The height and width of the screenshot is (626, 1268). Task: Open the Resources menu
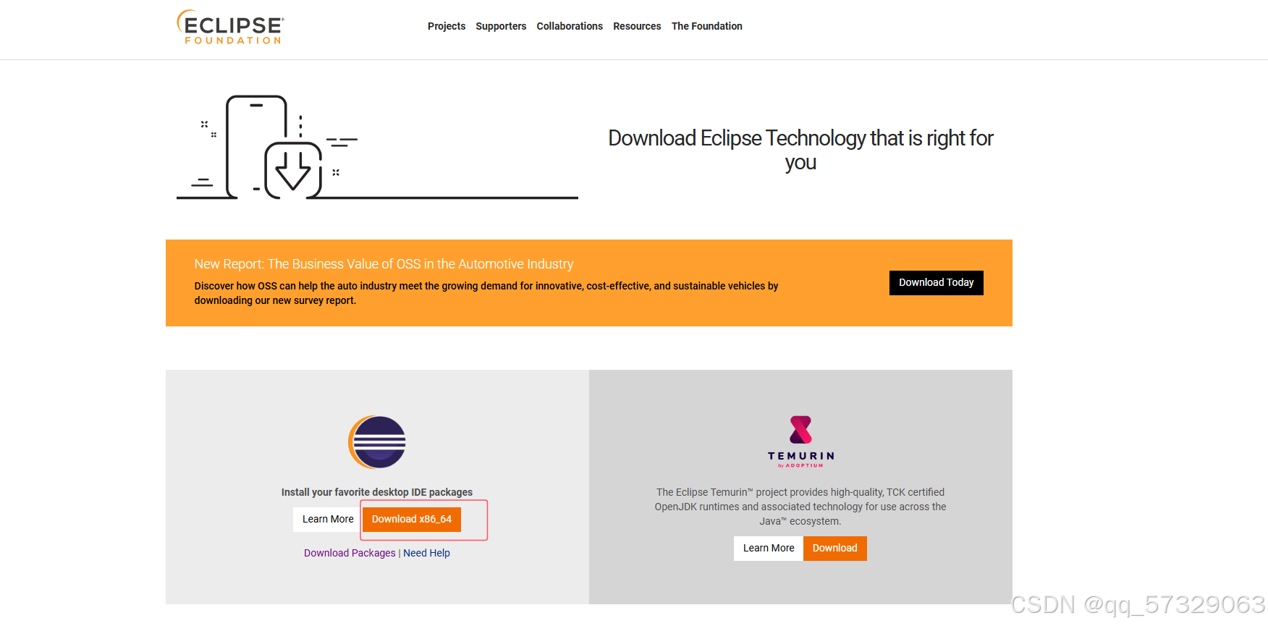tap(637, 26)
